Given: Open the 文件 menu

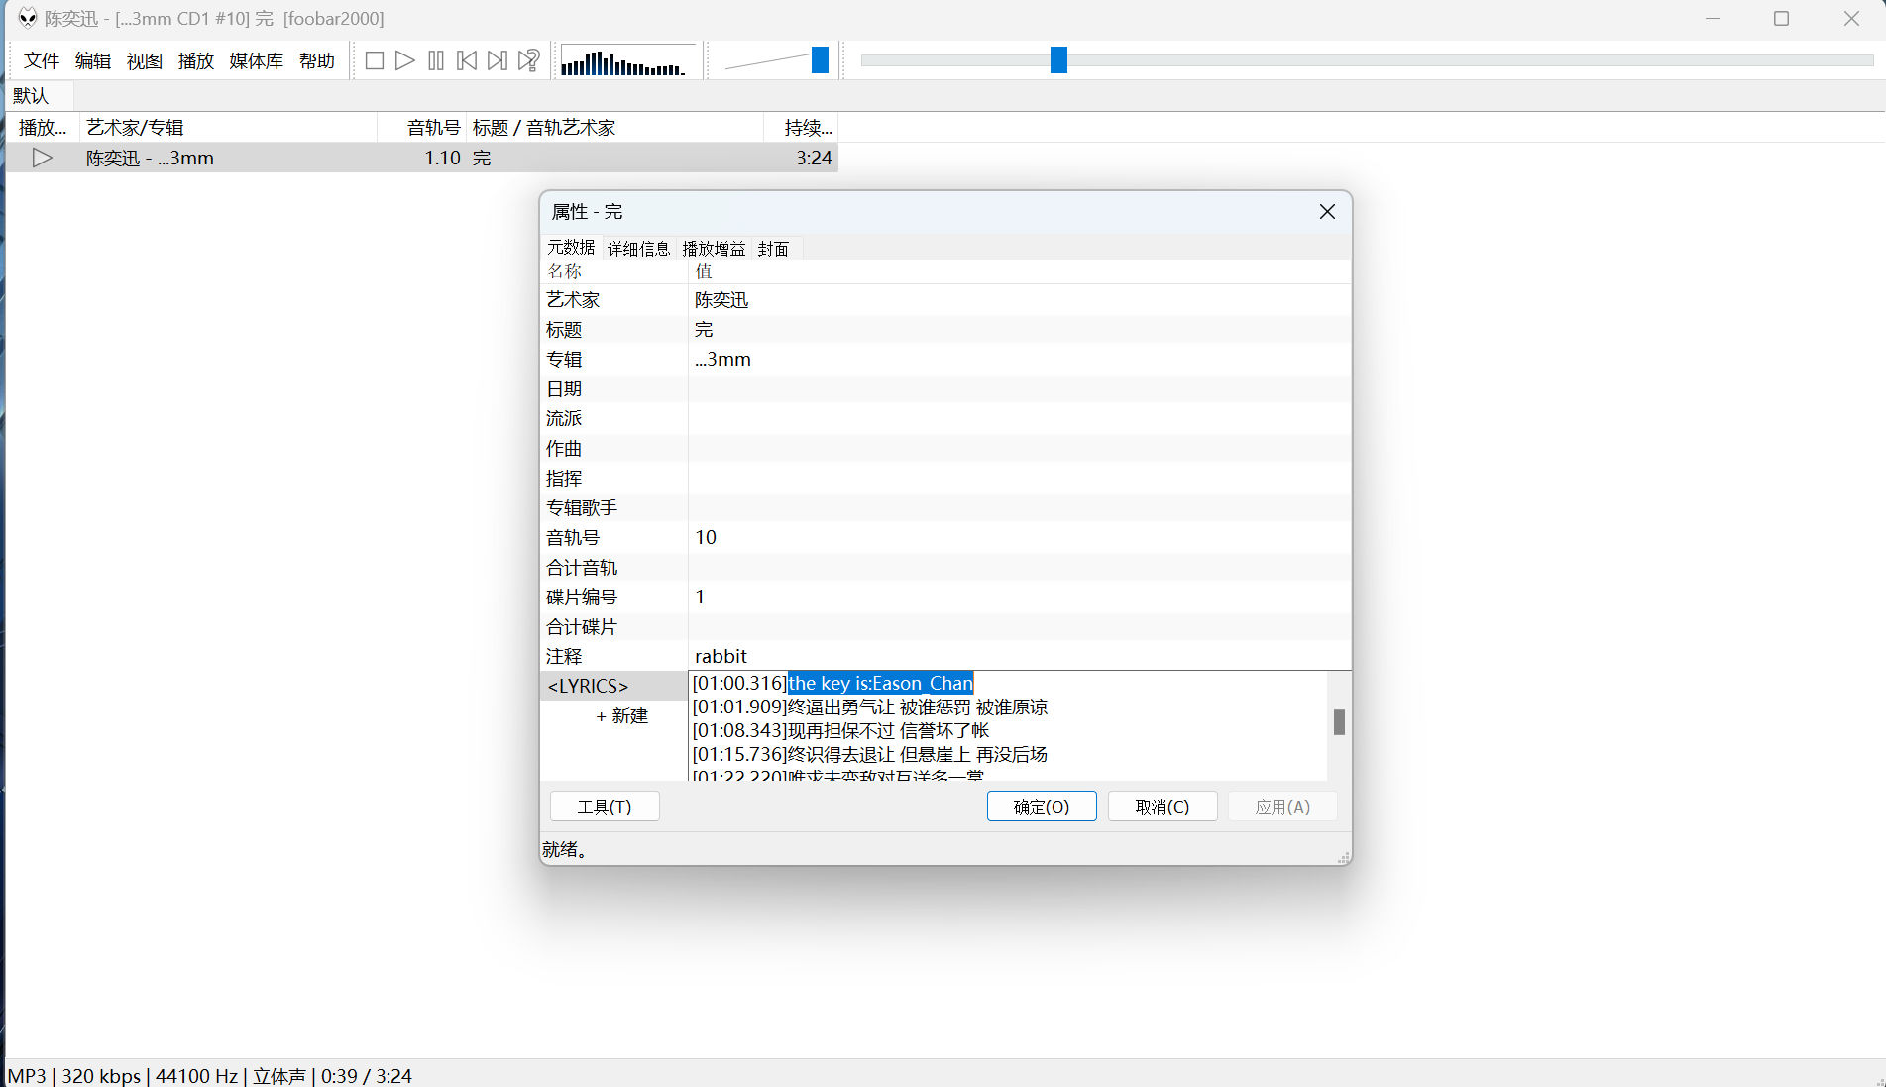Looking at the screenshot, I should (x=42, y=60).
